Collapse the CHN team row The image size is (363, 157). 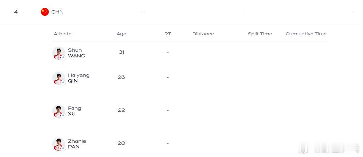(181, 12)
